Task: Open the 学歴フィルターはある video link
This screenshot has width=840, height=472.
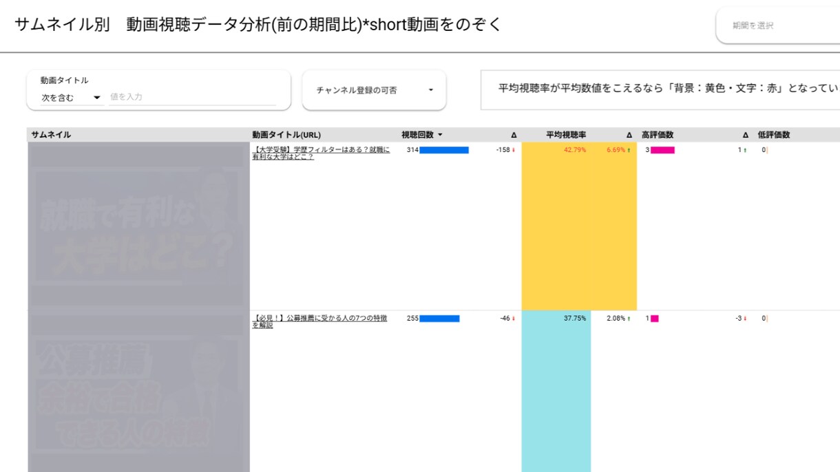Action: pos(321,153)
